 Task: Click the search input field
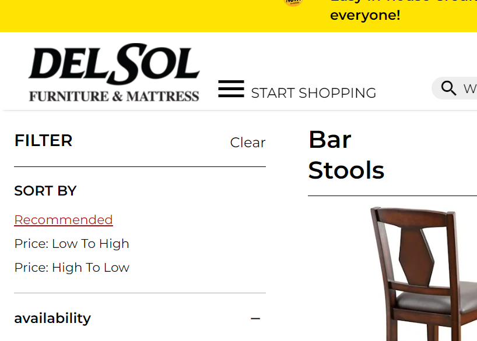[469, 88]
